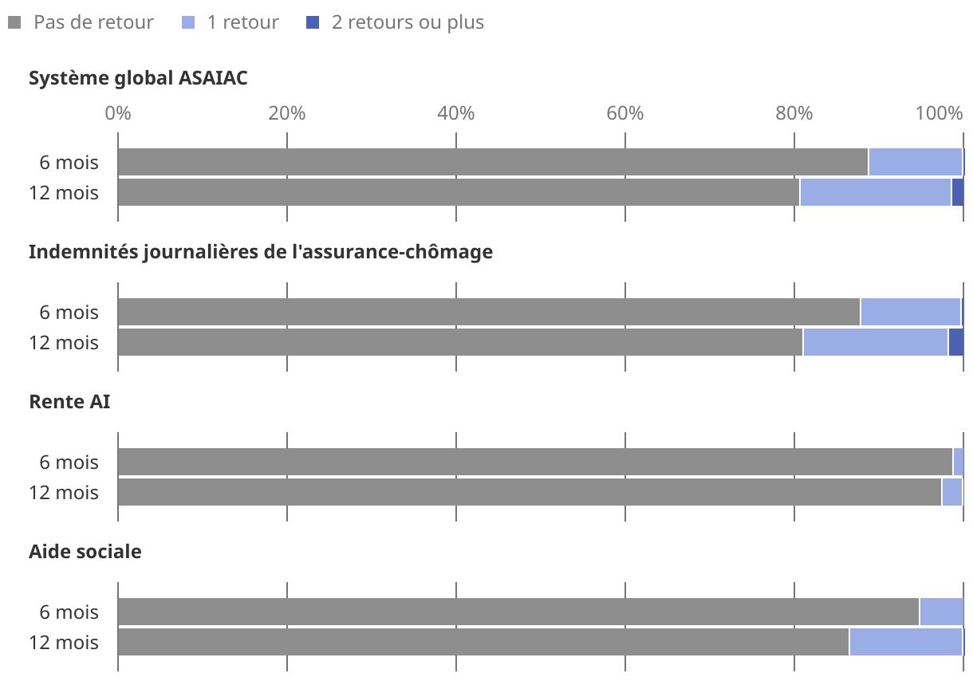The height and width of the screenshot is (681, 973).
Task: Click the gray "Pas de retour" legend swatch
Action: point(14,23)
